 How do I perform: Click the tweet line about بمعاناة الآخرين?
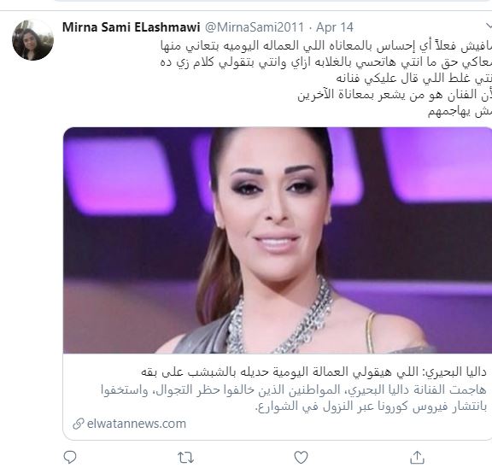[395, 95]
